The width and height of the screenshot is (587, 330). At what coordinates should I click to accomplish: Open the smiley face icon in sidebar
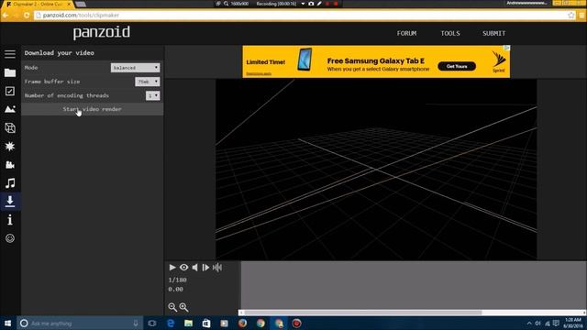click(x=10, y=238)
